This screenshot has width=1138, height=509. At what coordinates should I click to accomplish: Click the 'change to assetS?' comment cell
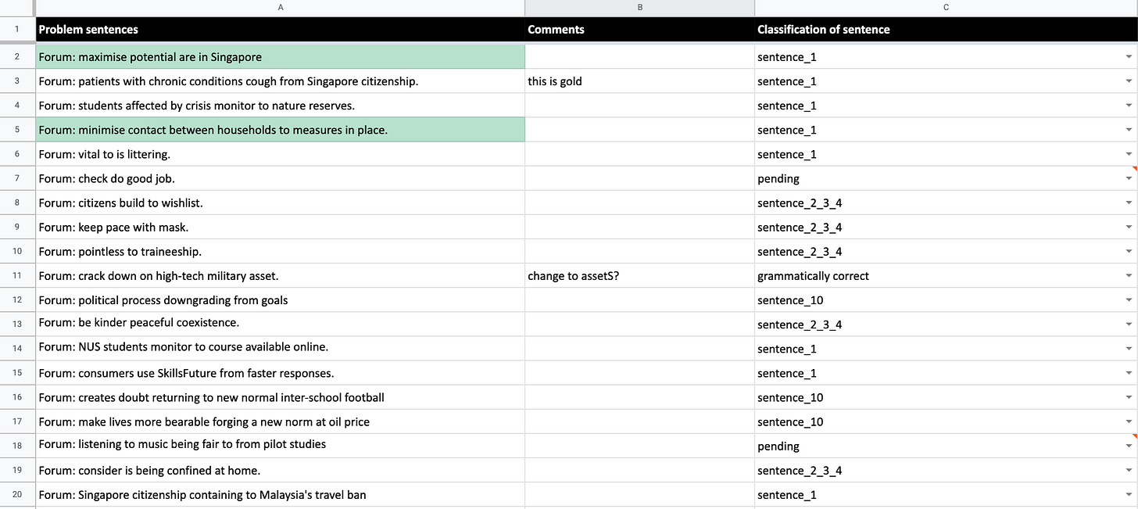pos(639,276)
